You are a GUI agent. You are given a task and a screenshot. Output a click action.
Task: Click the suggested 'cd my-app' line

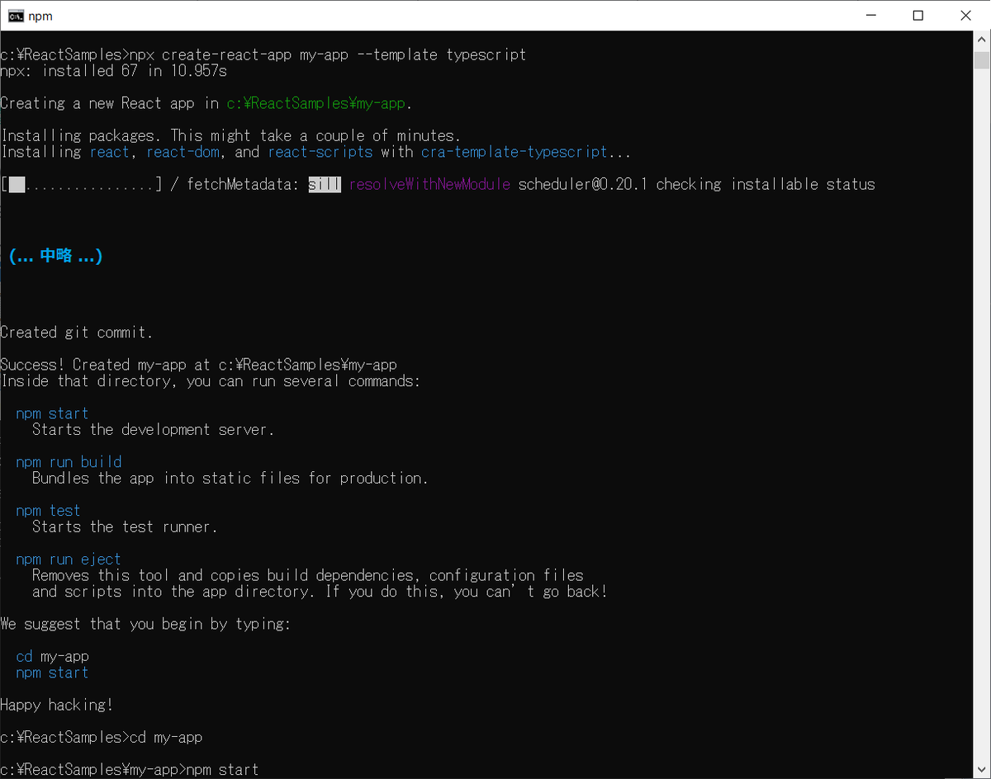point(52,657)
